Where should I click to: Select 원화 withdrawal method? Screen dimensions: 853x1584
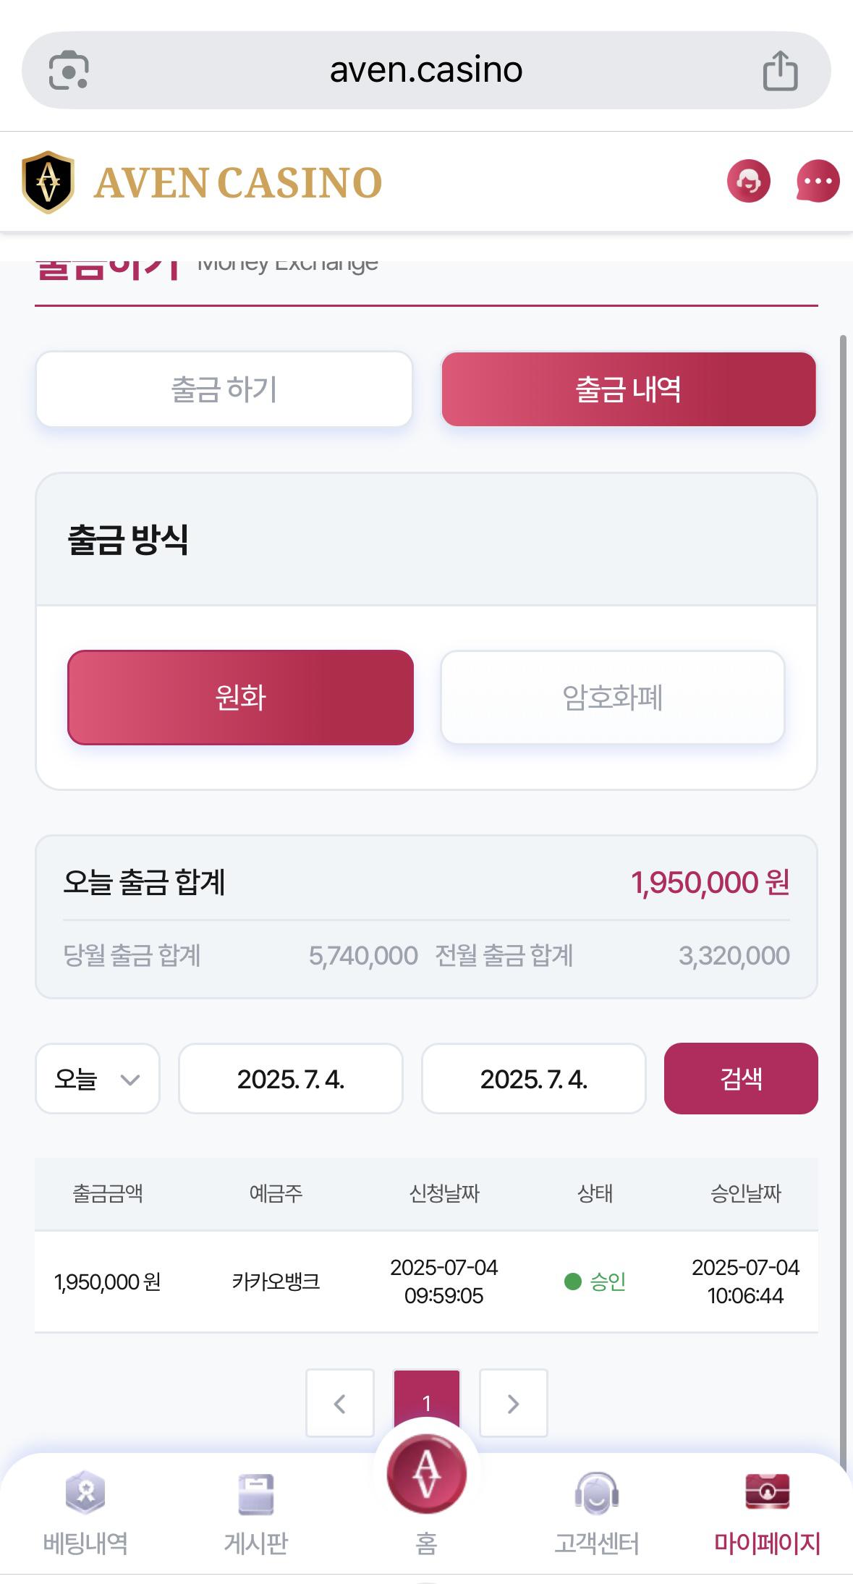(240, 698)
